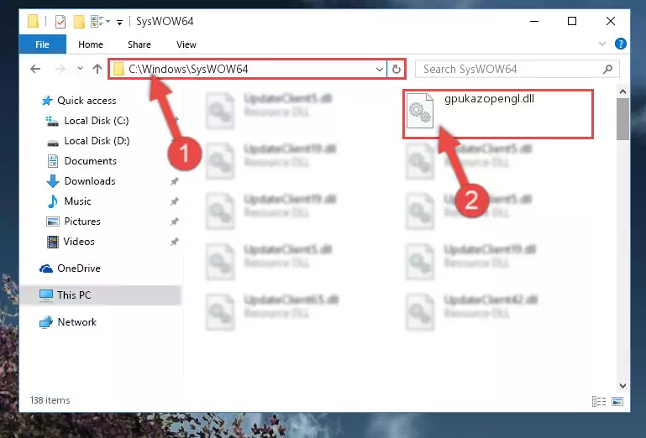
Task: Click the address bar path C:\Windows\SysWOW64
Action: [188, 69]
